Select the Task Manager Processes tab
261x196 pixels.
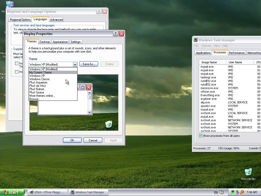[220, 52]
